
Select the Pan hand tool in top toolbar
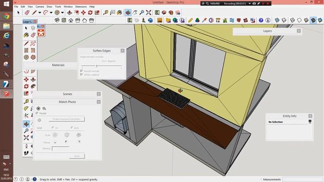[x=135, y=13]
